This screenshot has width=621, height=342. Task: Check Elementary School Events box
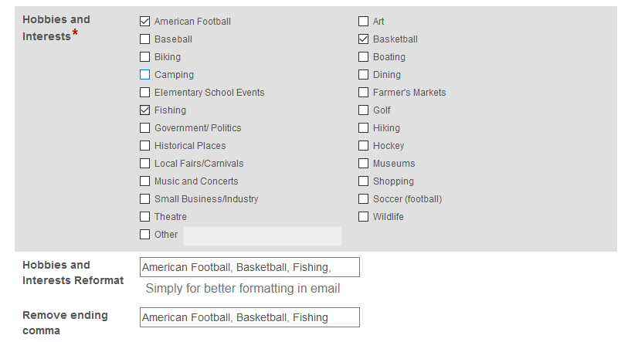[144, 93]
